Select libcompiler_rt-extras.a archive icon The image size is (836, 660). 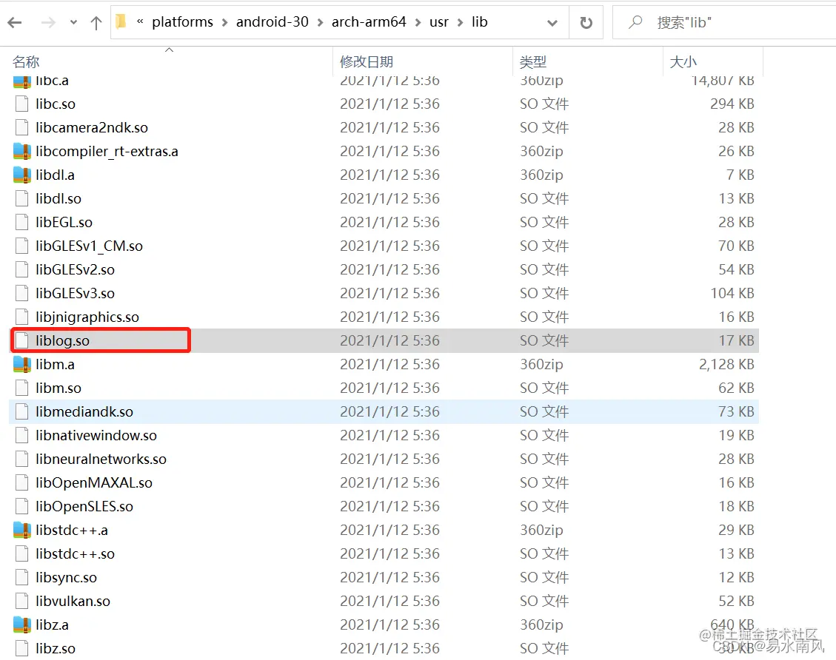[x=22, y=151]
